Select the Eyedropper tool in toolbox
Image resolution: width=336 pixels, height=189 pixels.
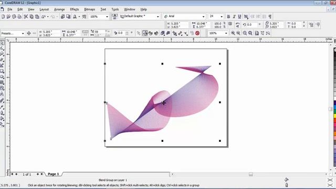2,107
